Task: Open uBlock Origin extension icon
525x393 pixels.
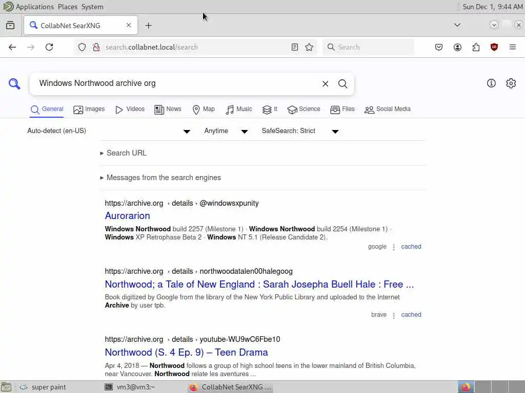Action: pyautogui.click(x=494, y=47)
